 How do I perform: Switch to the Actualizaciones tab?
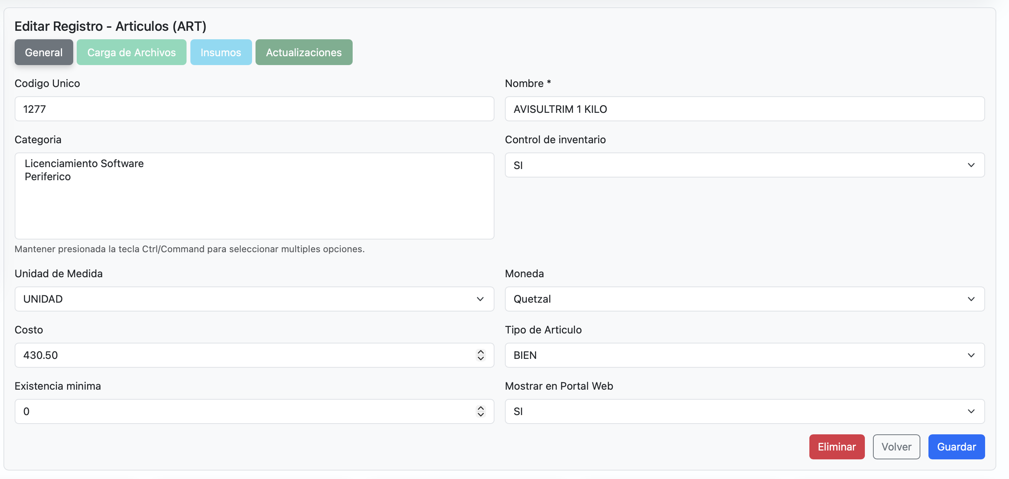pyautogui.click(x=304, y=52)
